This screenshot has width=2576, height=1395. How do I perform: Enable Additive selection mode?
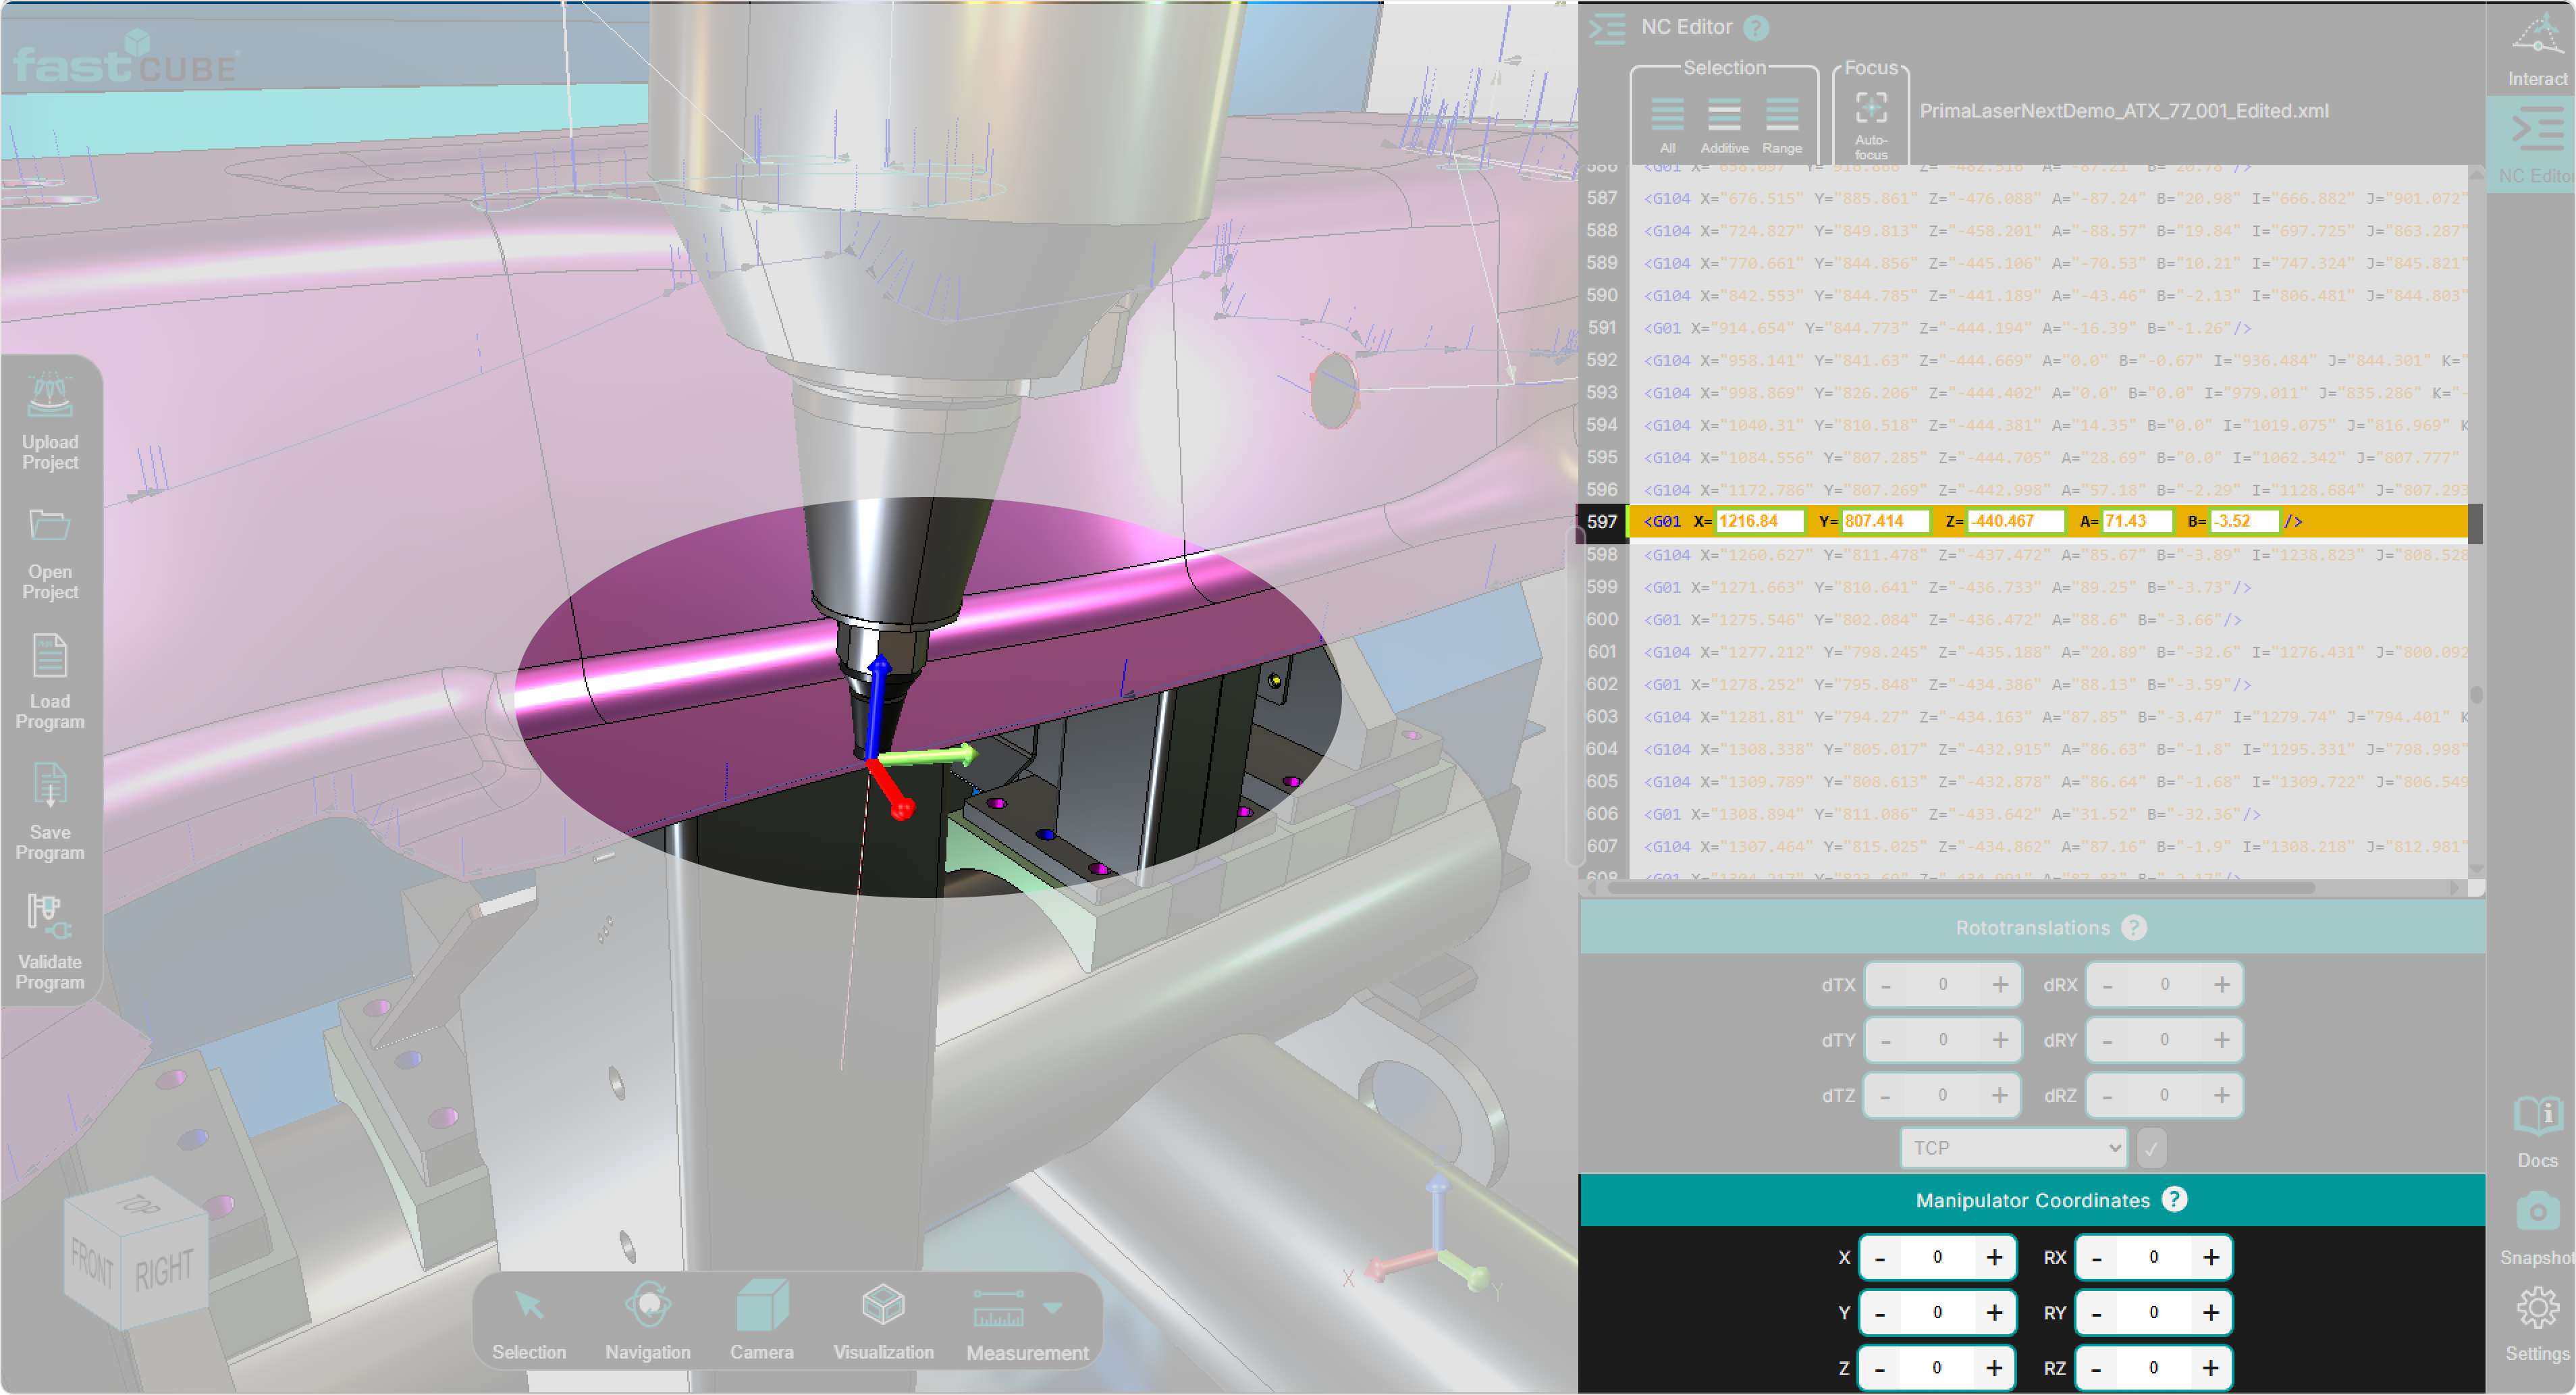click(x=1724, y=114)
